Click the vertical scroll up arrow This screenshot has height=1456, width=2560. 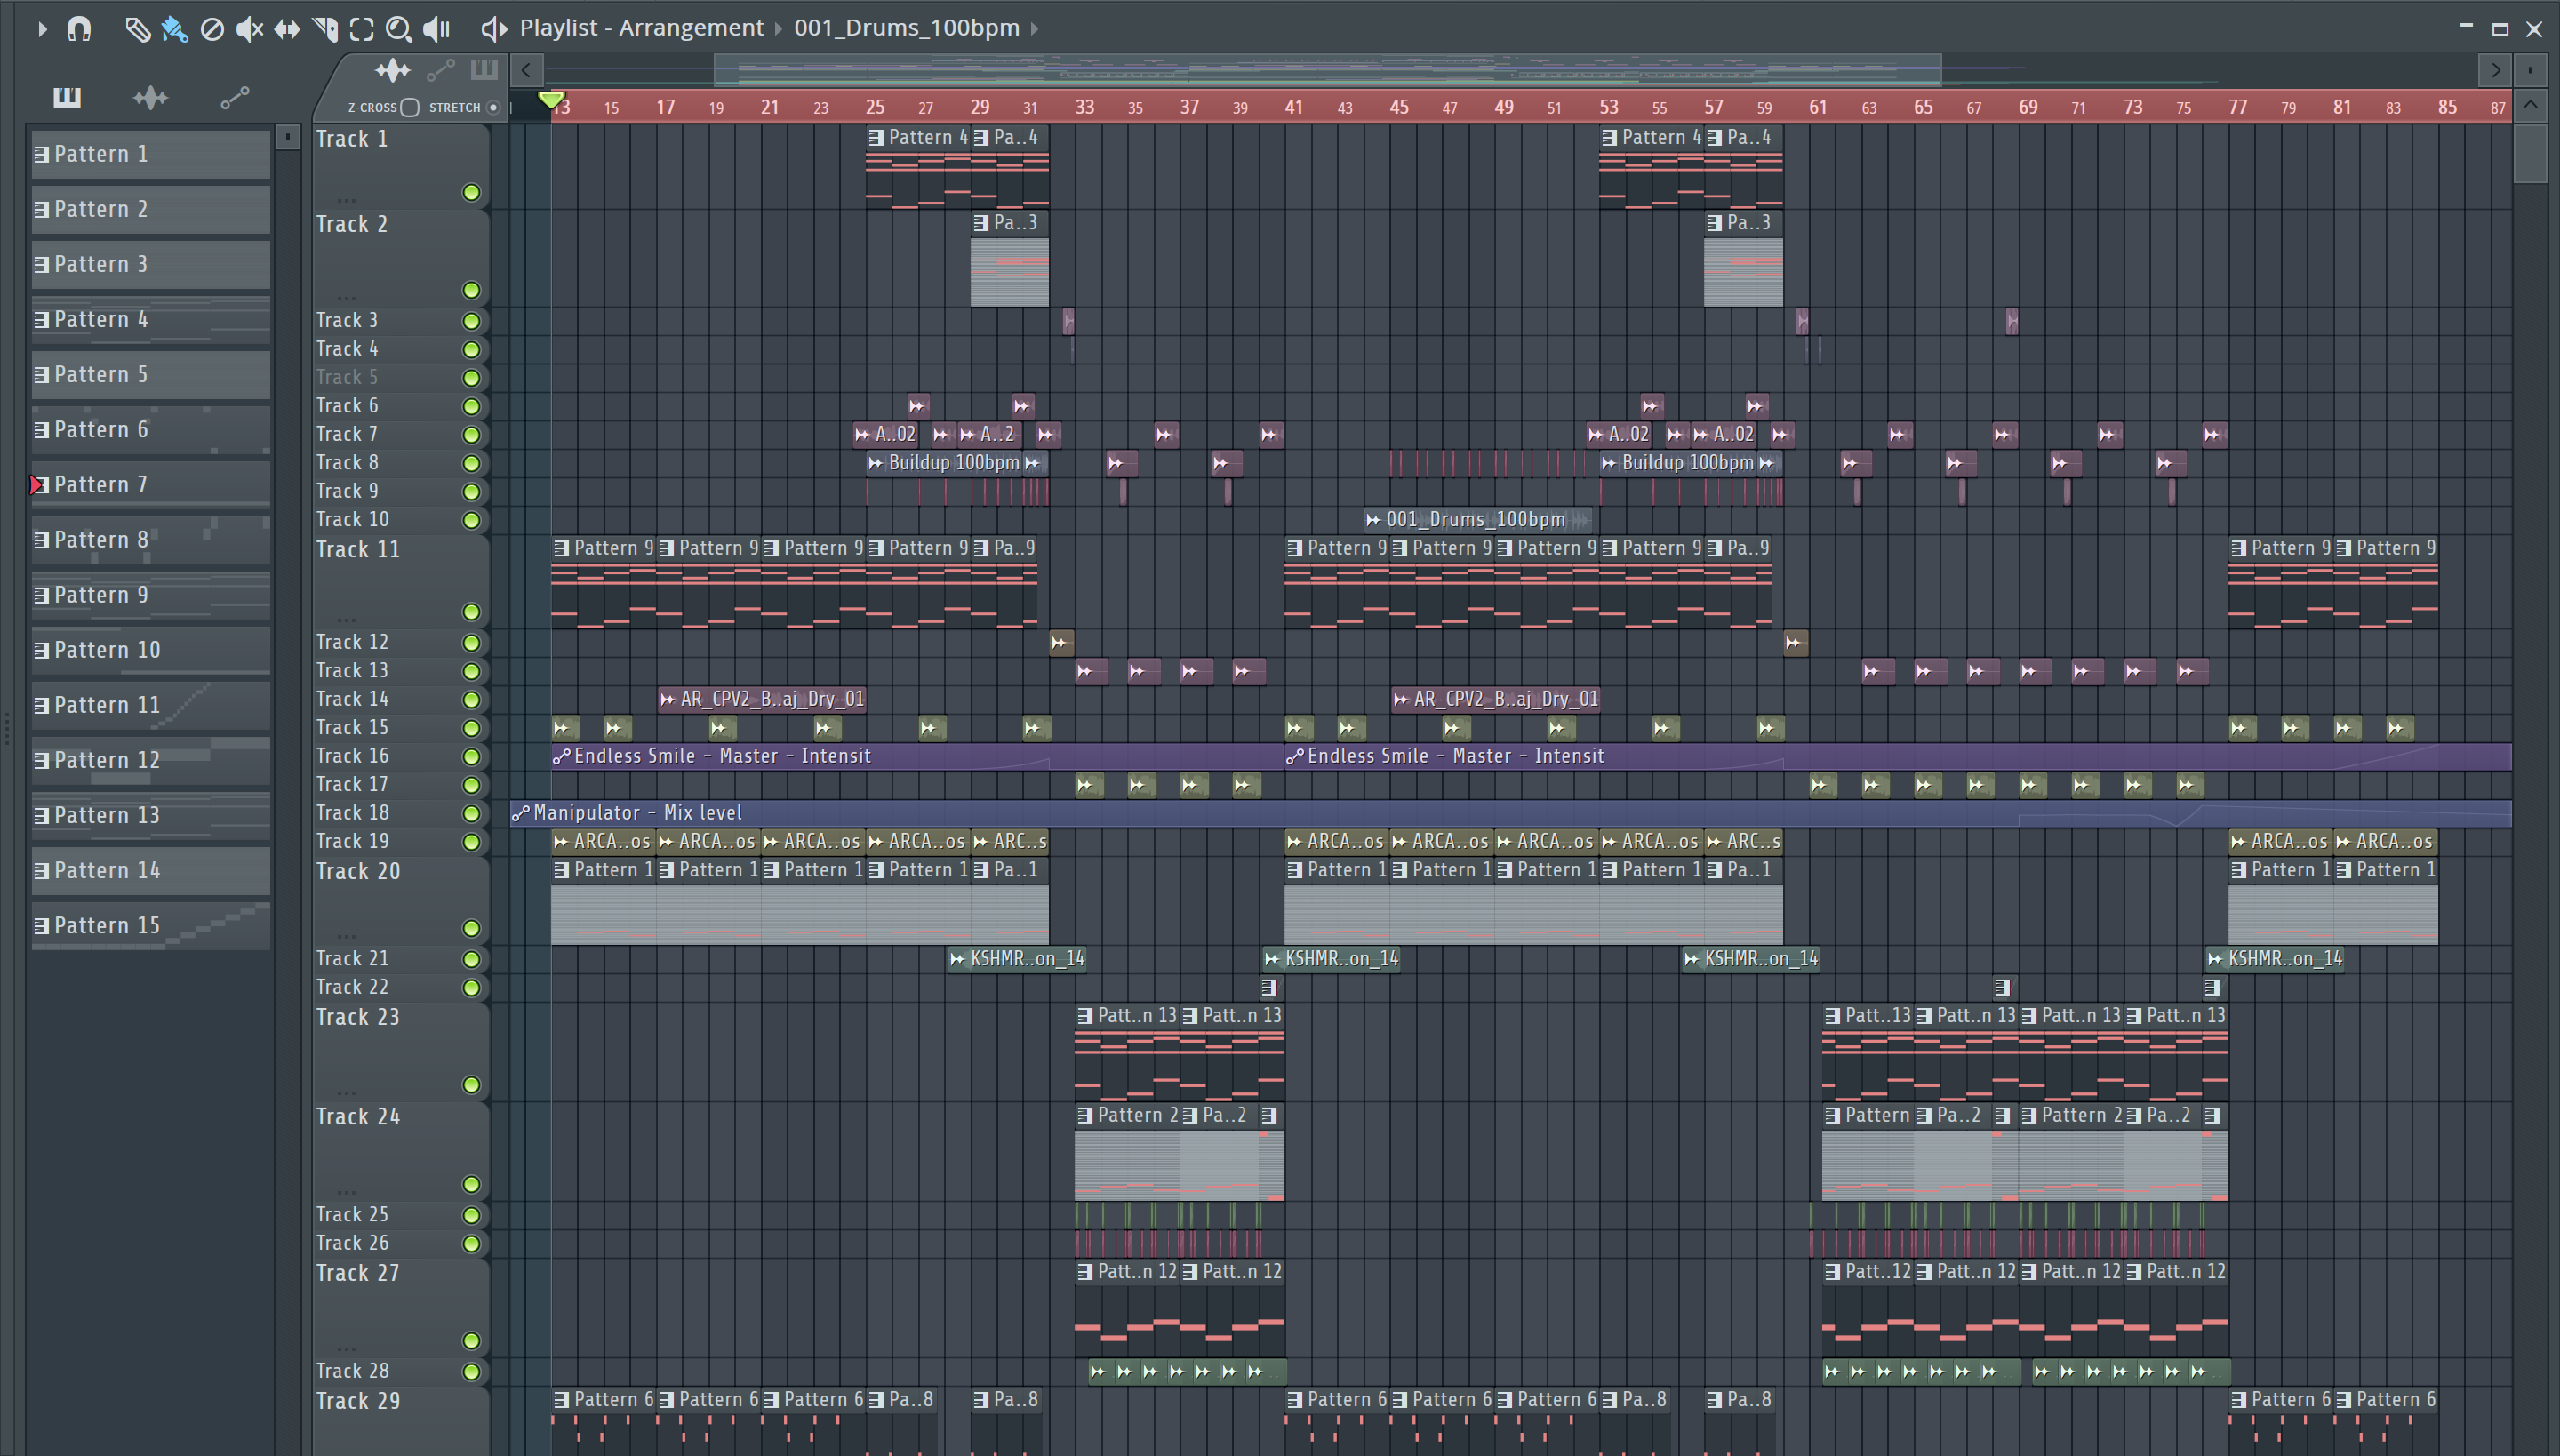2530,106
